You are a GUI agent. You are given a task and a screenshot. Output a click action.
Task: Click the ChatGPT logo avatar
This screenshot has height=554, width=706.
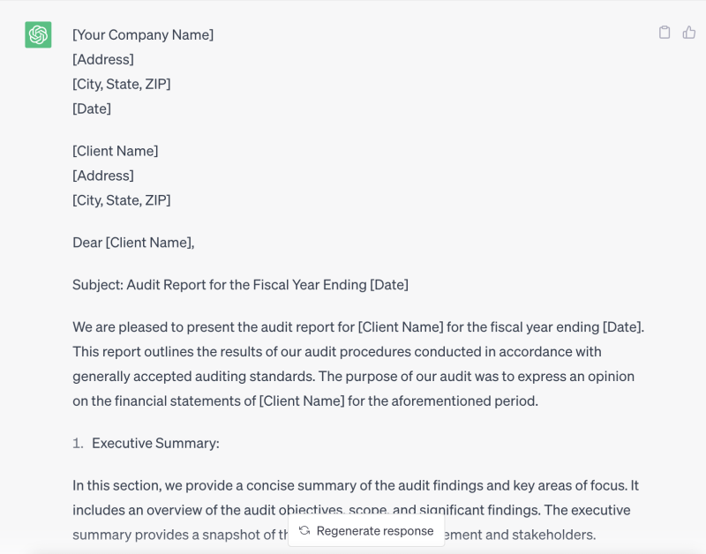coord(38,34)
